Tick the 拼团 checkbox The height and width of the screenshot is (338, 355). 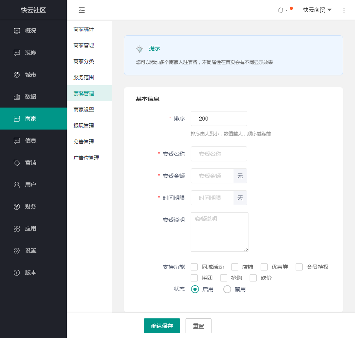[x=194, y=278]
